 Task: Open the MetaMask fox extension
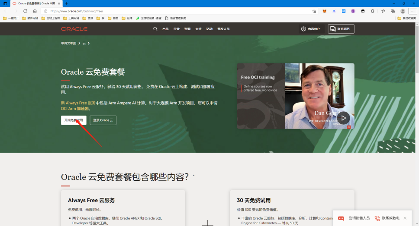324,11
